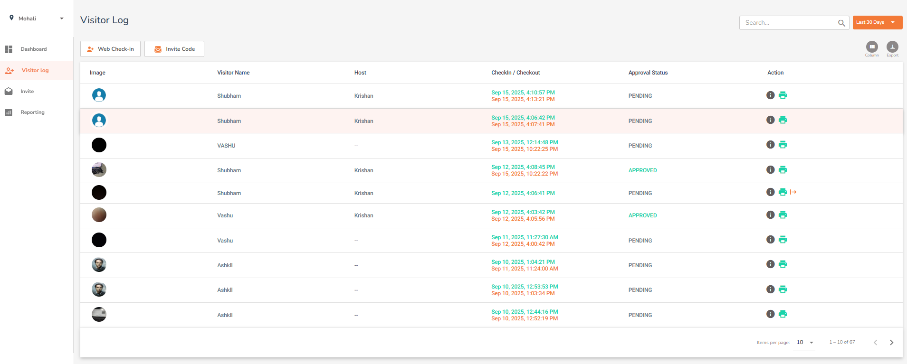The width and height of the screenshot is (907, 364).
Task: Open info for Shubham 4:06:42 PM visit
Action: click(771, 120)
